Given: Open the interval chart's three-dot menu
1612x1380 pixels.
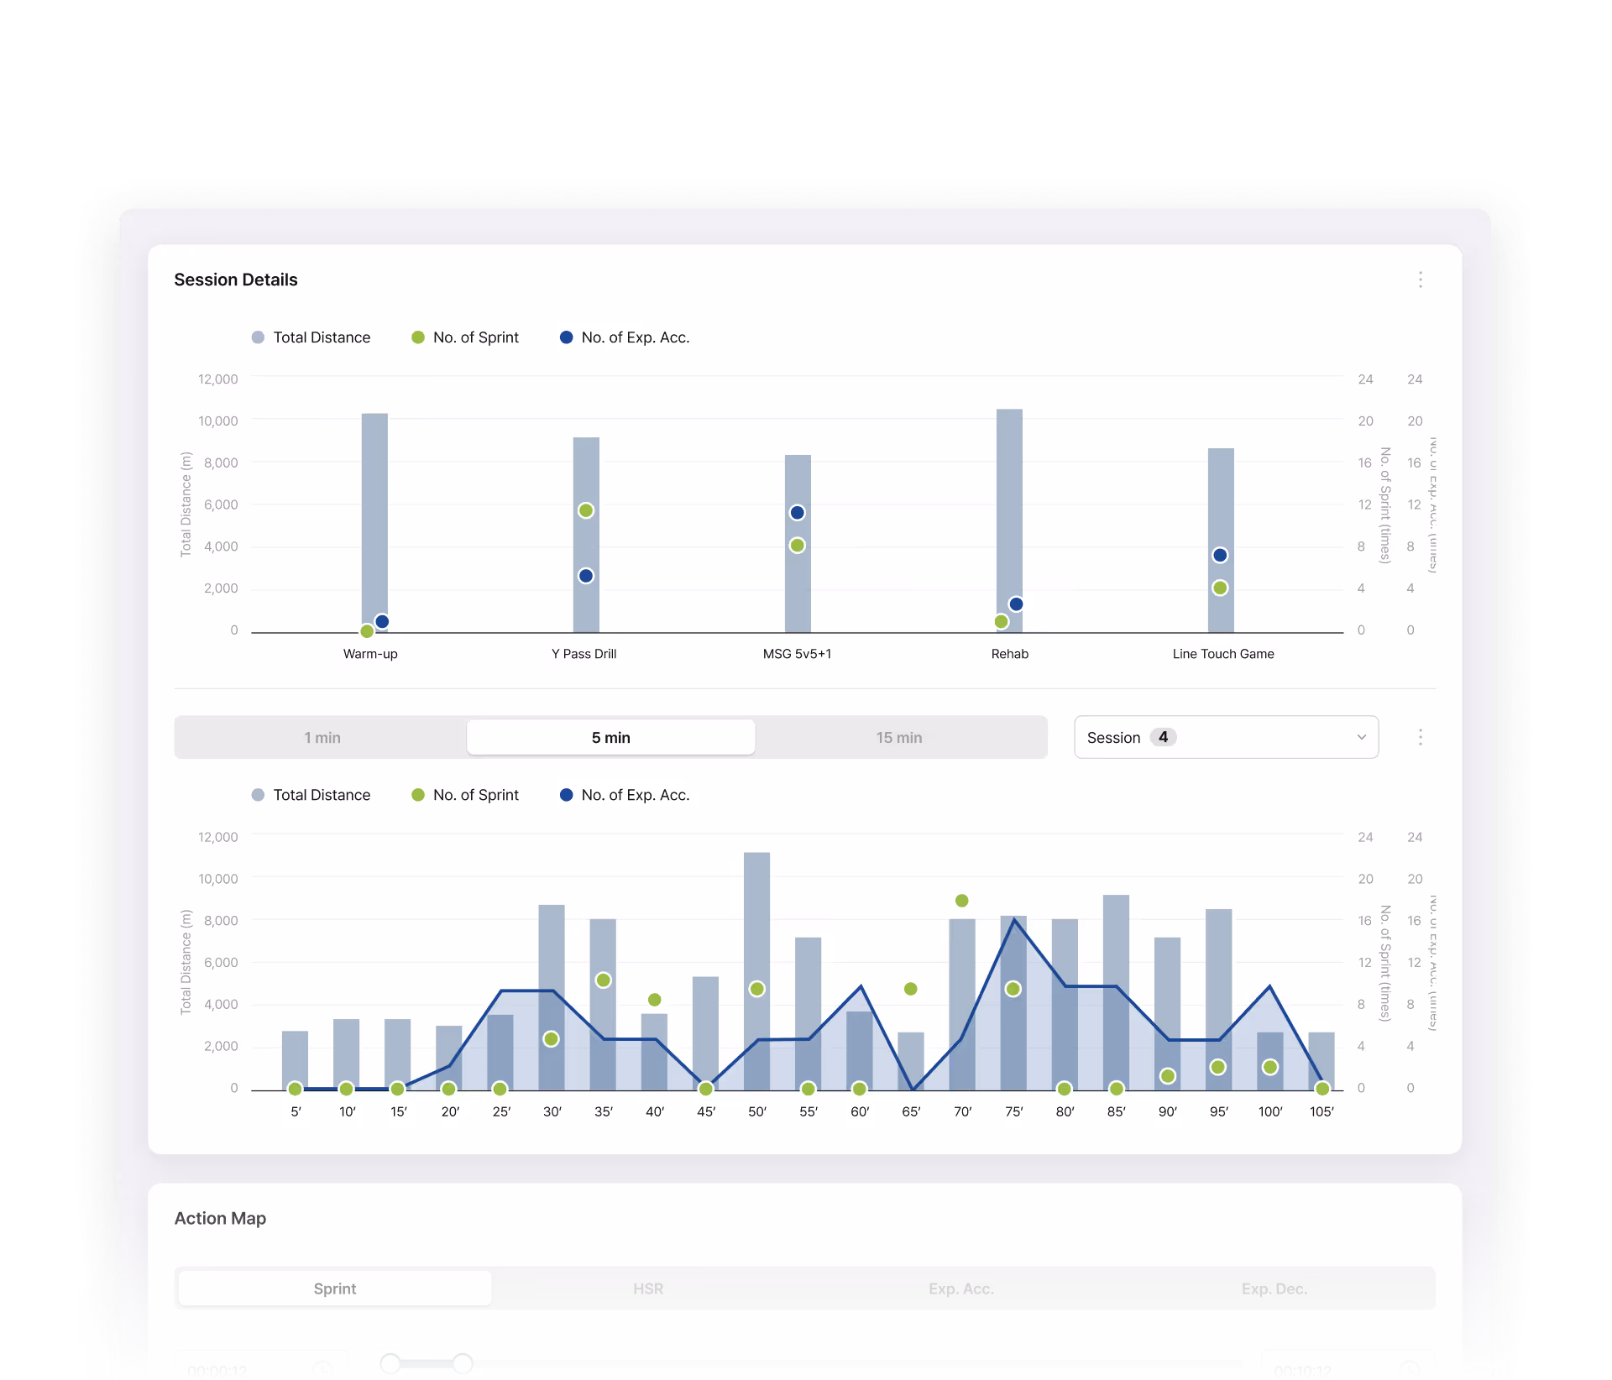Looking at the screenshot, I should click(1420, 737).
